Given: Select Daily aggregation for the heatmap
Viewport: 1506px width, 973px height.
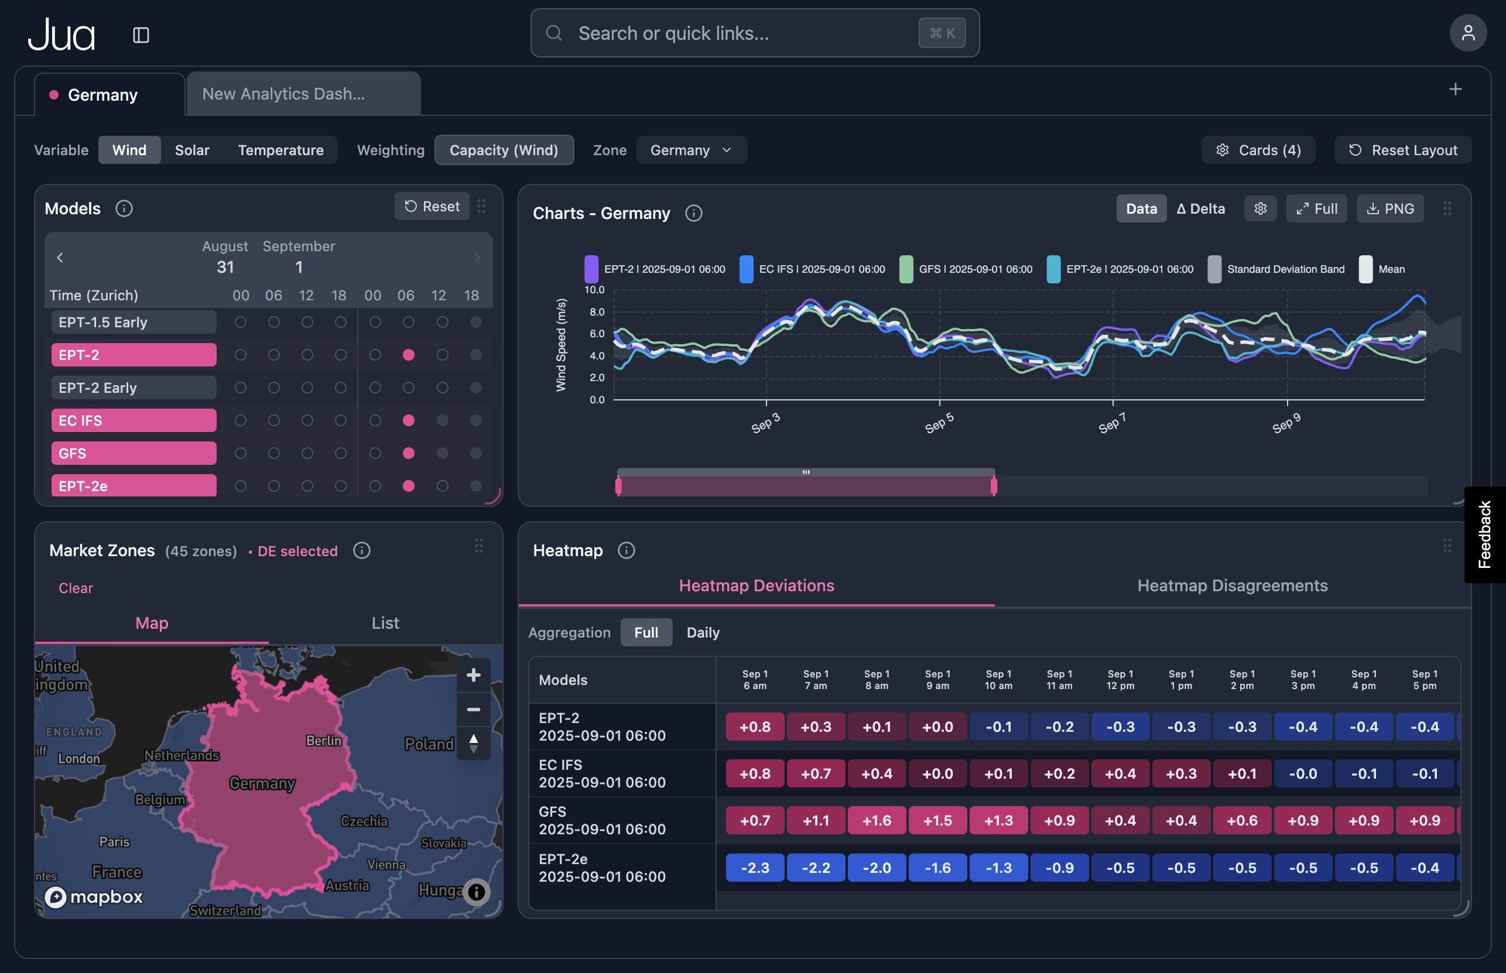Looking at the screenshot, I should (x=703, y=632).
